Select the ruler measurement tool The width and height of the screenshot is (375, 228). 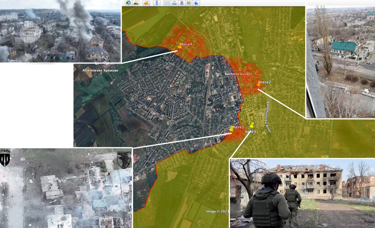[157, 3]
